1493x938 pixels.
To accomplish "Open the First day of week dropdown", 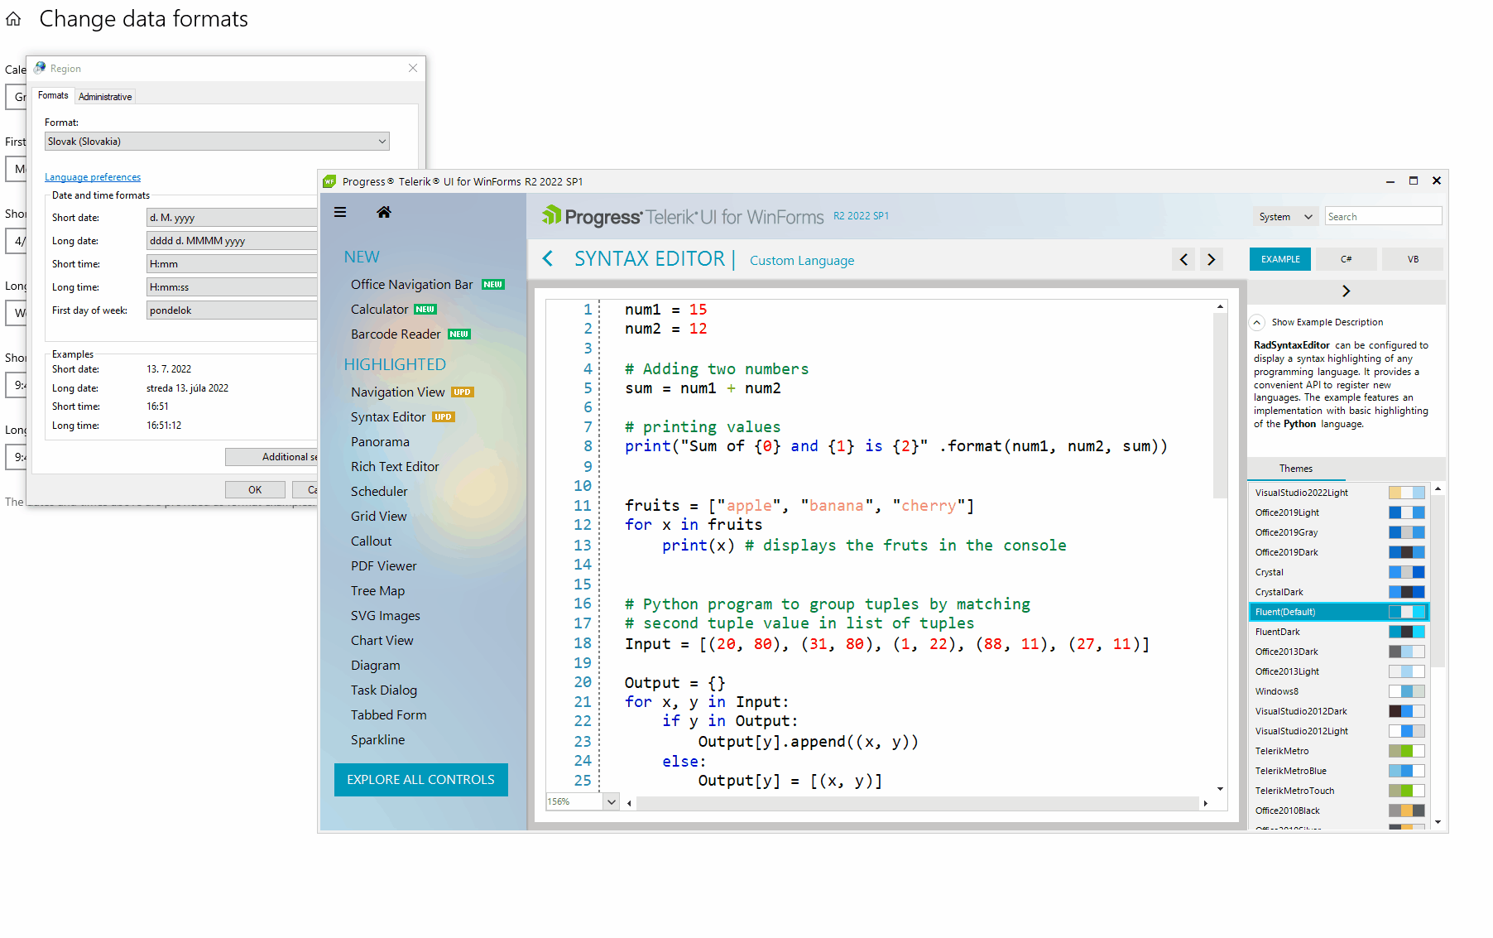I will click(x=233, y=310).
